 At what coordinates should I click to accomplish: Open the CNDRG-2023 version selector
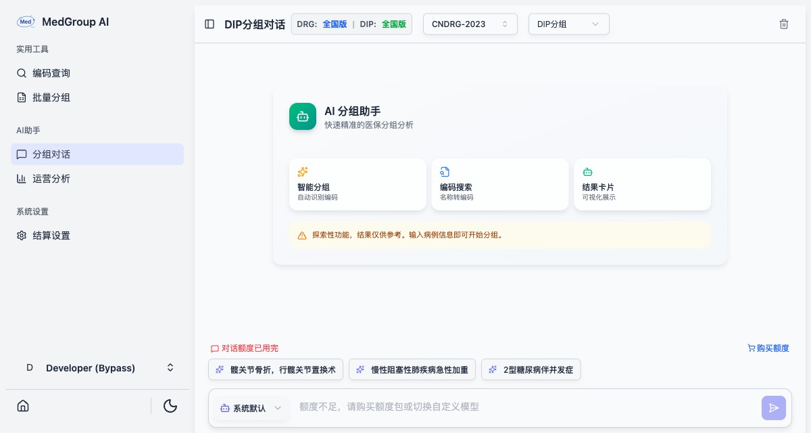click(x=470, y=24)
